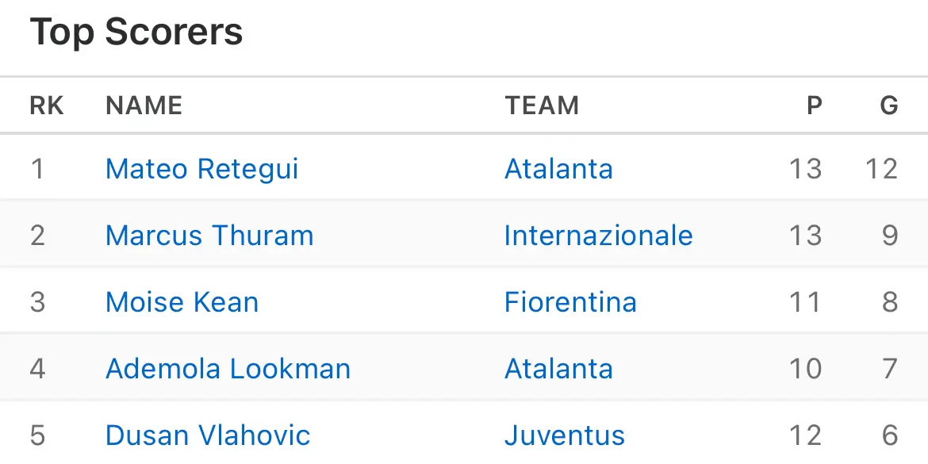Select Kean's games played value 11
The image size is (928, 464).
tap(806, 302)
